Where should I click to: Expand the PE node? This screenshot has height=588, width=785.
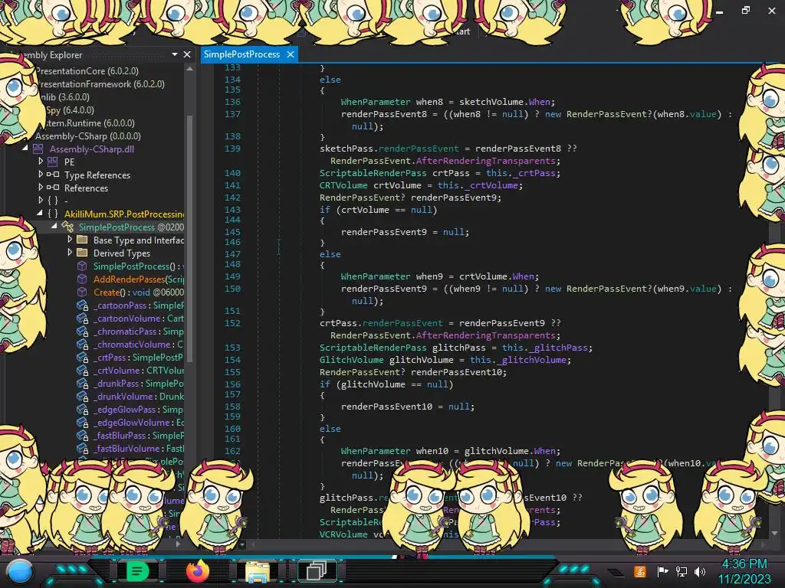click(41, 162)
